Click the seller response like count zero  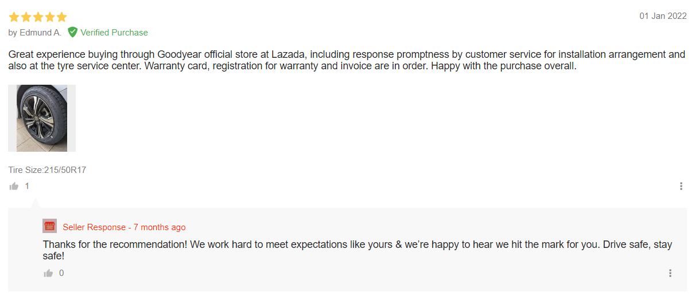tap(62, 273)
